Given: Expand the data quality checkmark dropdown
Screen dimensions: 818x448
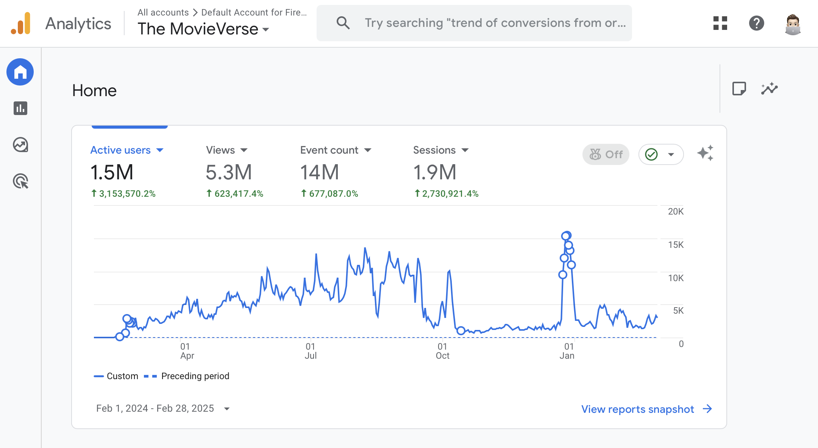Looking at the screenshot, I should [x=661, y=154].
